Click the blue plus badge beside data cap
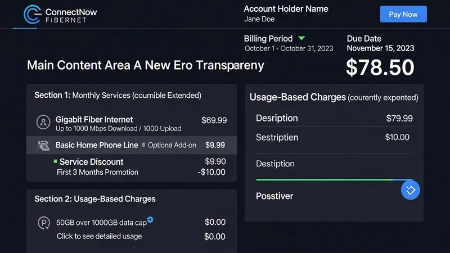Image resolution: width=450 pixels, height=253 pixels. 150,219
